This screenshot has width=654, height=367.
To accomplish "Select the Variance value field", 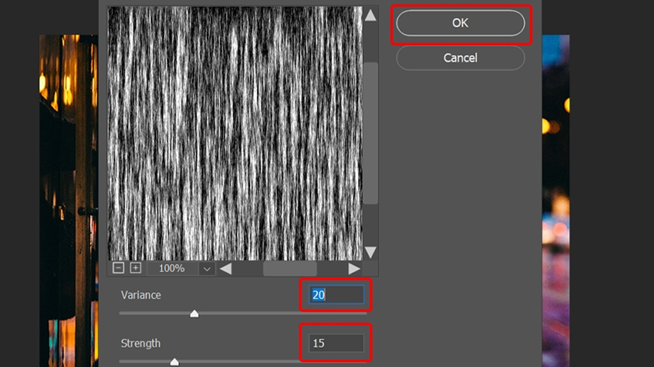I will coord(336,295).
